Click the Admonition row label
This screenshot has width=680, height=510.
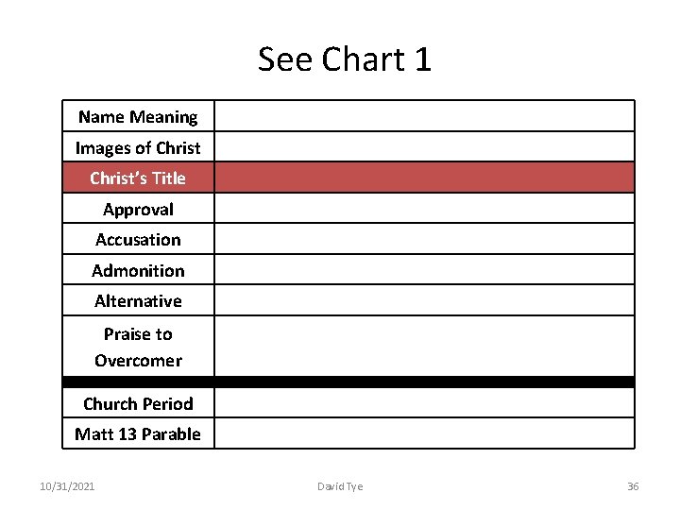pyautogui.click(x=138, y=270)
